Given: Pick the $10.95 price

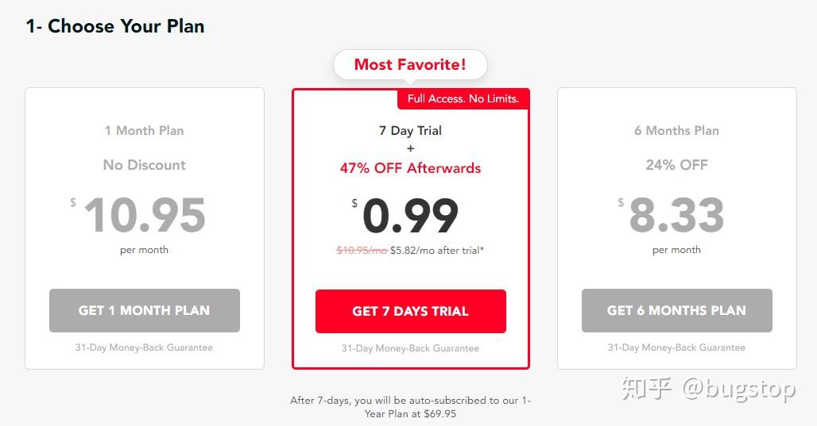Looking at the screenshot, I should click(144, 216).
